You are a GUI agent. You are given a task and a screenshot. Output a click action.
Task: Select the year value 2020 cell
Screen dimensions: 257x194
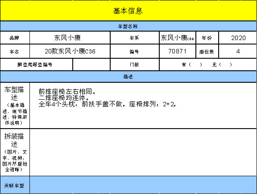238,38
